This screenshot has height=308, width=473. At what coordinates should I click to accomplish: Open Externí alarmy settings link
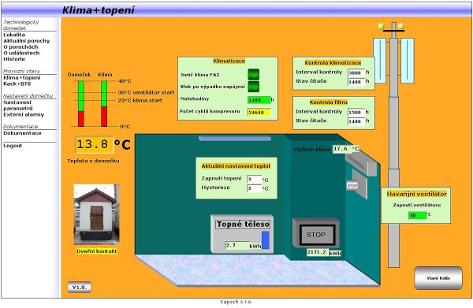[24, 114]
